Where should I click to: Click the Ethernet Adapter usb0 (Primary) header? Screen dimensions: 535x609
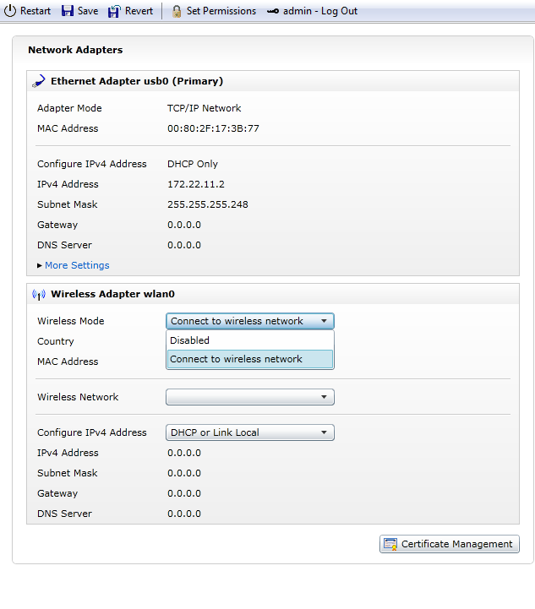point(137,81)
